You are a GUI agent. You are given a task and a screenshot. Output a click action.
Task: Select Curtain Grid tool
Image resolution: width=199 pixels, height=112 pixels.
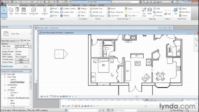pos(67,12)
